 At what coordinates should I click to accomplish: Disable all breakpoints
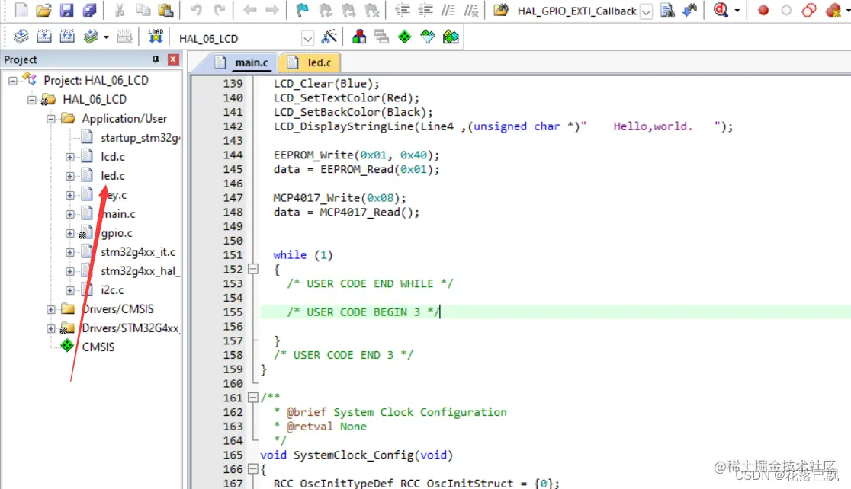click(808, 11)
